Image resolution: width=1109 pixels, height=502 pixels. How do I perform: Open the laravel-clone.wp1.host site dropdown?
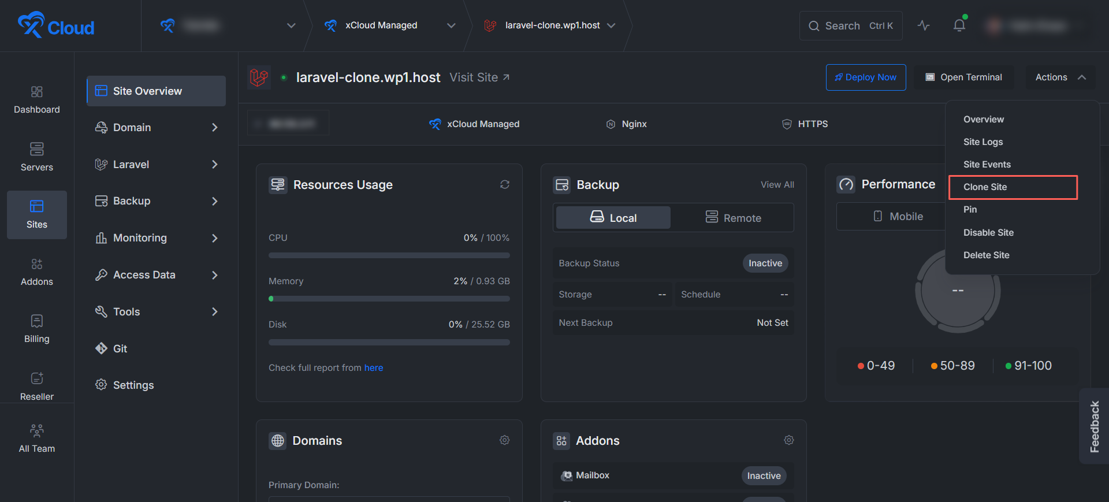550,25
